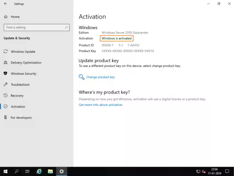
Task: Restore down the Settings window
Action: (219, 4)
